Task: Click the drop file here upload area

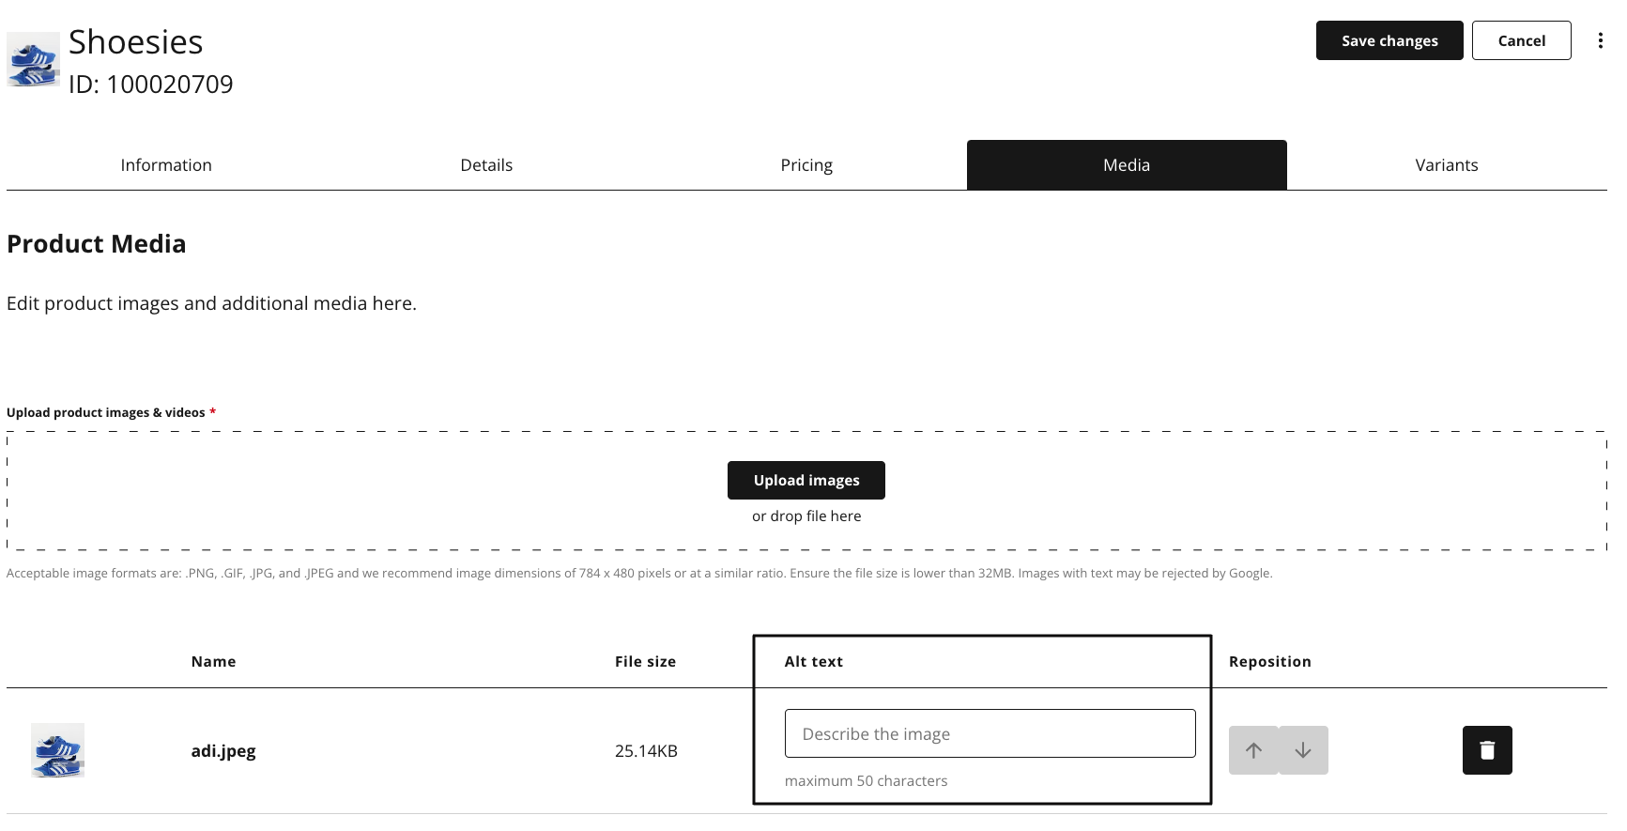Action: pyautogui.click(x=806, y=491)
